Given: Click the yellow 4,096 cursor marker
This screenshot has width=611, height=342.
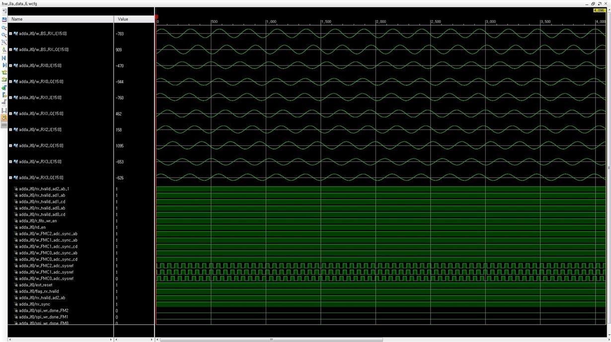Looking at the screenshot, I should (599, 10).
